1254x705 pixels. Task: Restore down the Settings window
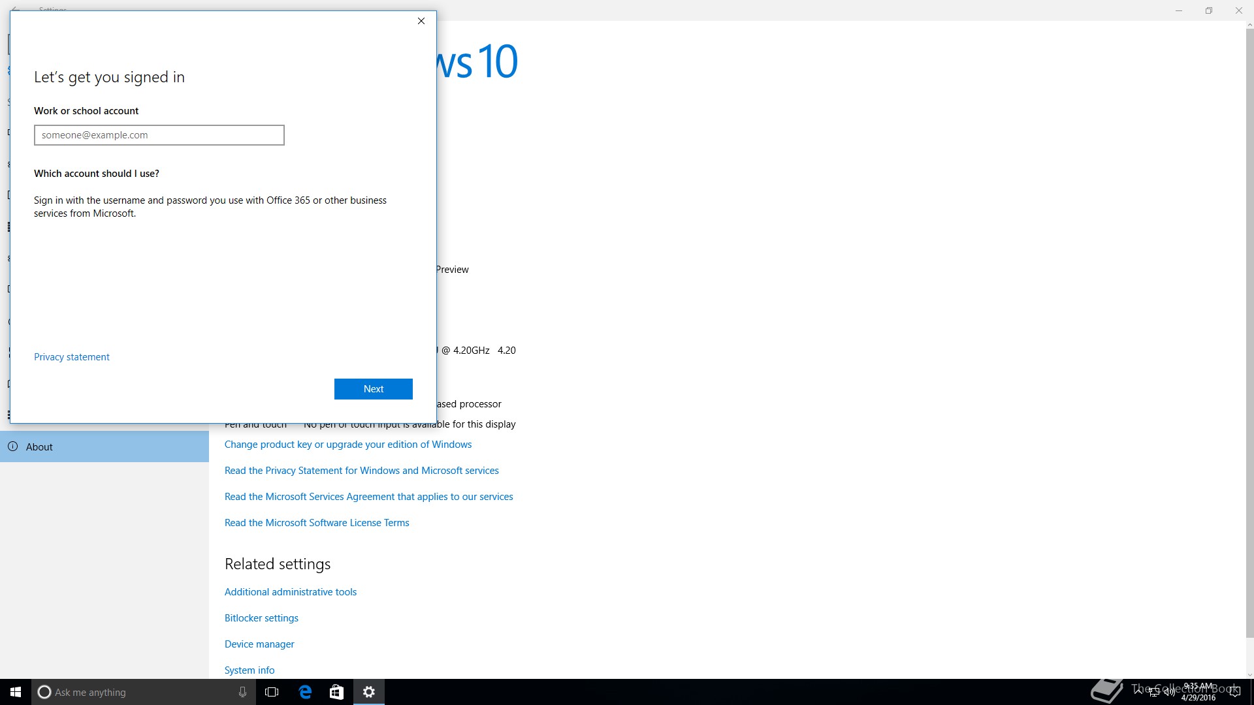tap(1209, 10)
